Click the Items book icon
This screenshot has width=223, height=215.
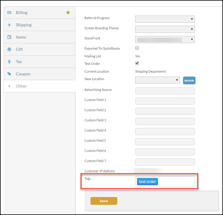point(9,37)
